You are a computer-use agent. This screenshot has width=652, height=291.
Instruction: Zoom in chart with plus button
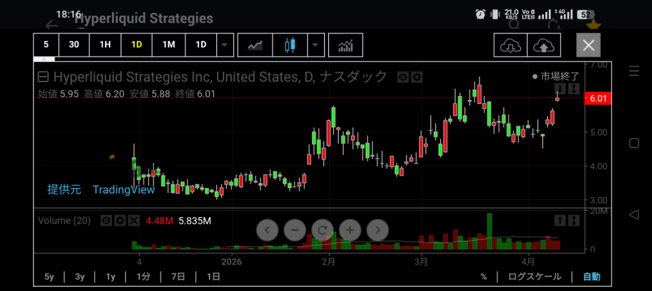pos(350,230)
